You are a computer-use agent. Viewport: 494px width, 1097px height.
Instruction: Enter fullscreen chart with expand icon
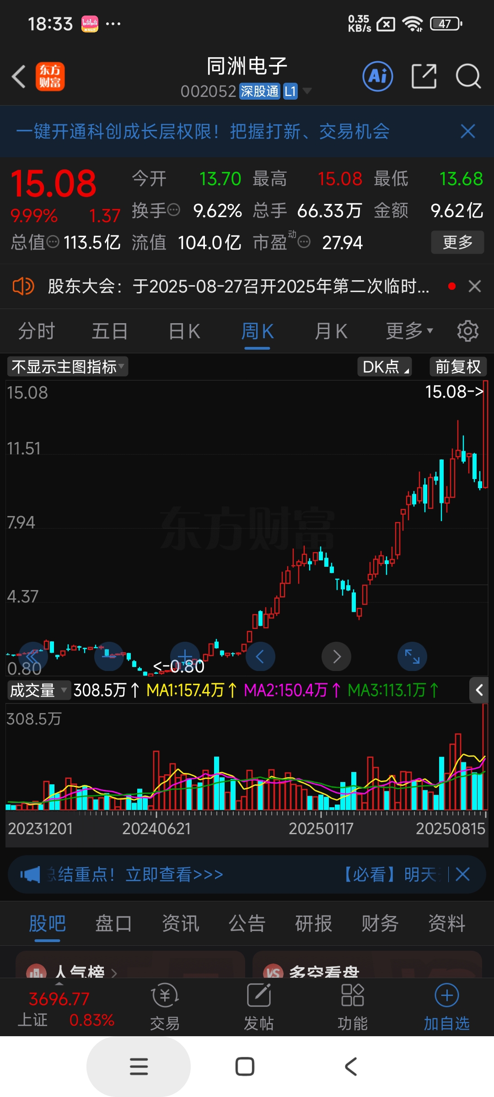pyautogui.click(x=412, y=657)
